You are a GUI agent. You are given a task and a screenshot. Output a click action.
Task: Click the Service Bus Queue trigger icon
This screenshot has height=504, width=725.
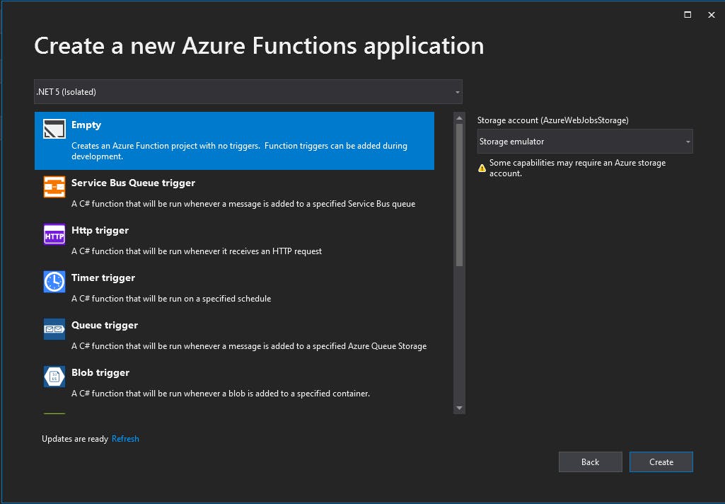click(54, 187)
